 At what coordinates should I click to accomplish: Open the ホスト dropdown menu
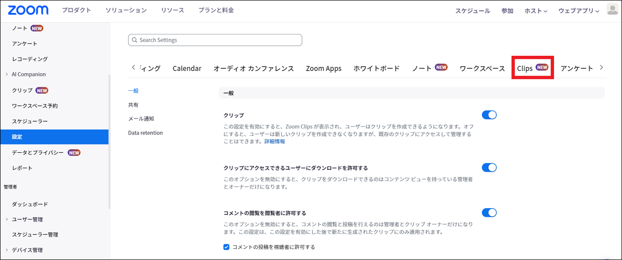[536, 11]
